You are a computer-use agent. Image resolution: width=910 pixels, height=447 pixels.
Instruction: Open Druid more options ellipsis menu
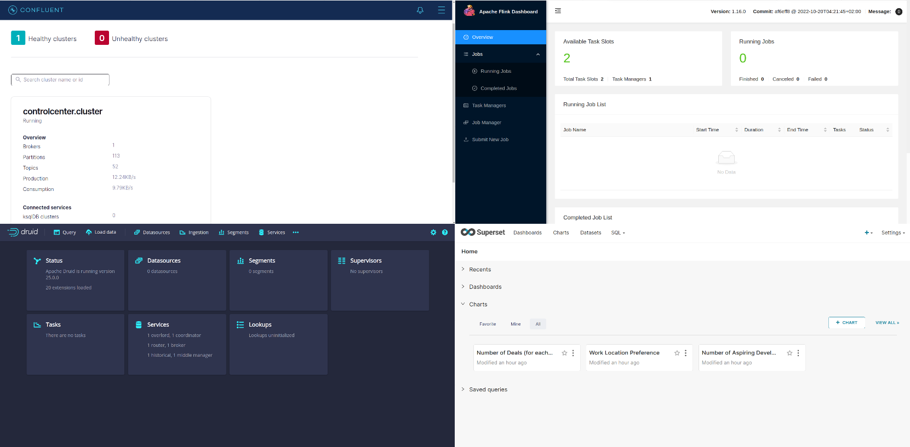pyautogui.click(x=296, y=233)
